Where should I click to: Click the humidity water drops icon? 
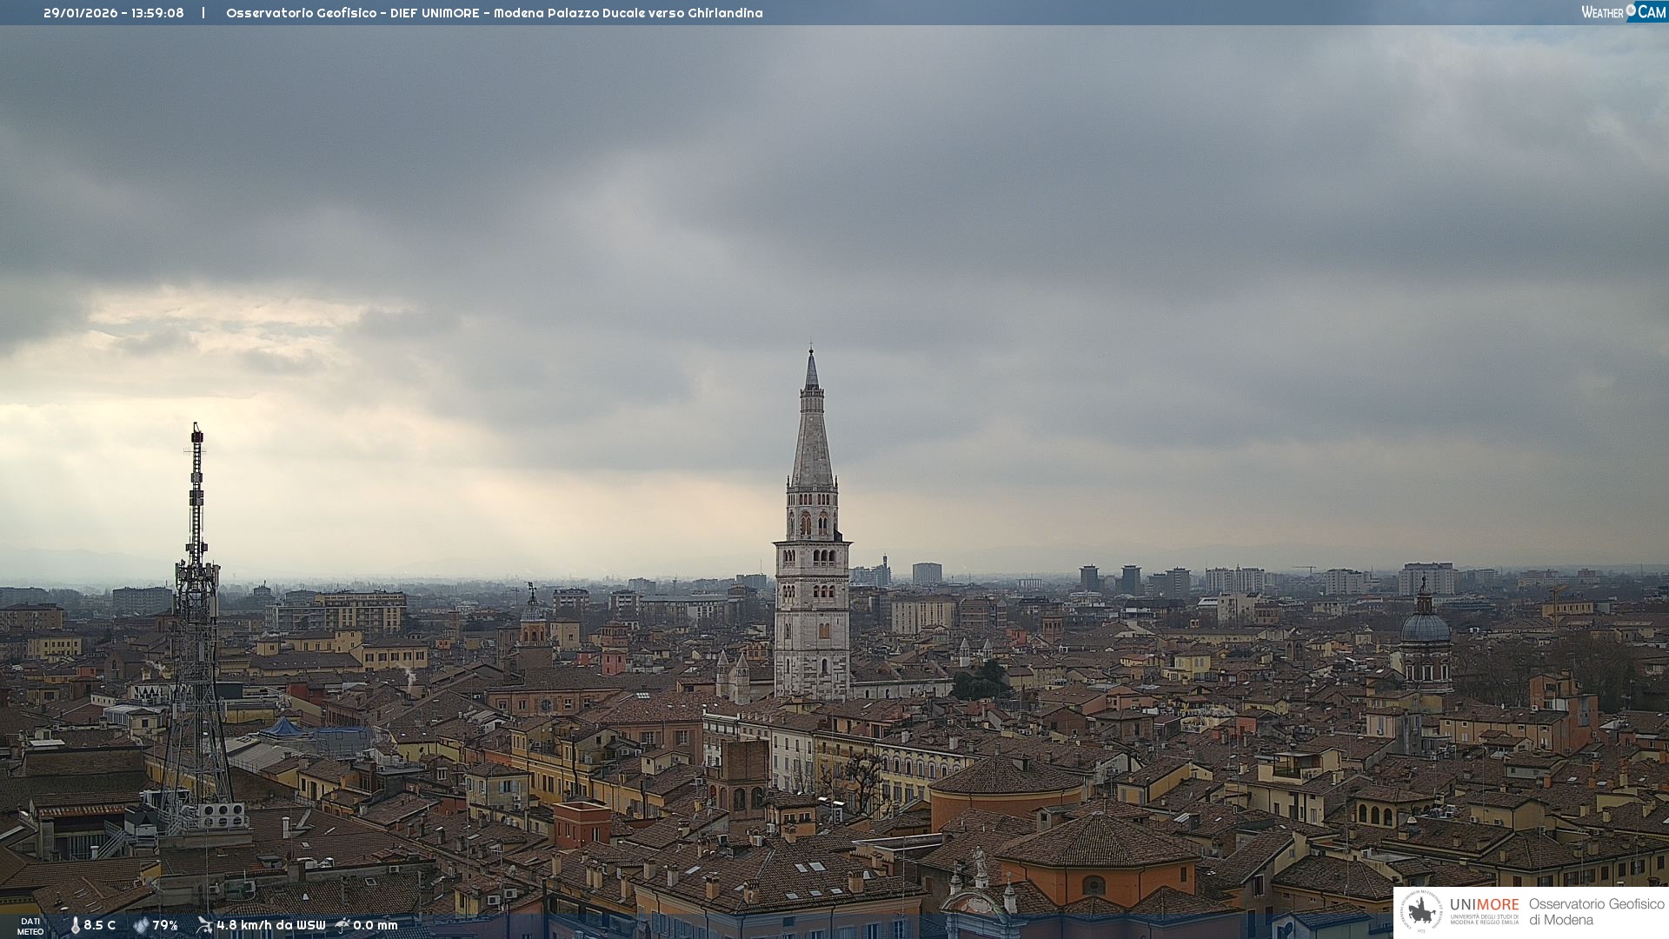tap(141, 925)
